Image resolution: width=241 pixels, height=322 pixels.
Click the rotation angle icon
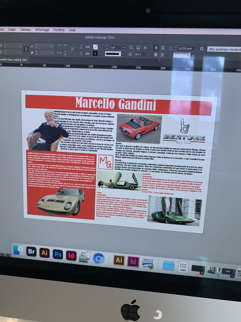coord(32,46)
